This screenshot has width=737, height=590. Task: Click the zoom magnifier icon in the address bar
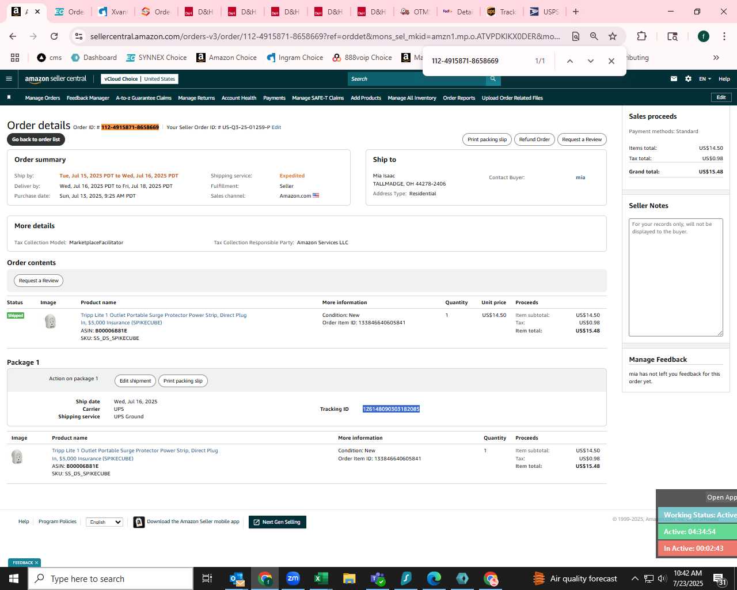[x=594, y=36]
